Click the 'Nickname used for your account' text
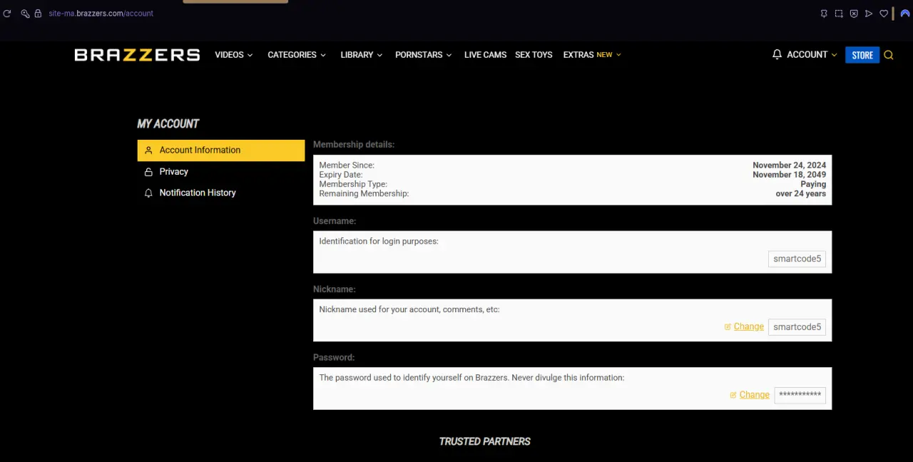 [409, 310]
